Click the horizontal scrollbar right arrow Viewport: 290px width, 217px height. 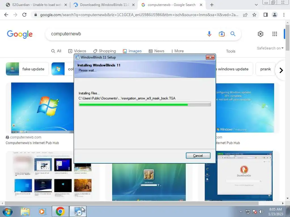point(283,203)
